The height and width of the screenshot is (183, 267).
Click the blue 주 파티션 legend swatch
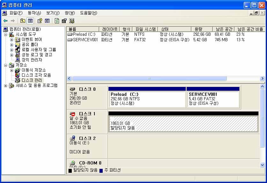(x=101, y=171)
